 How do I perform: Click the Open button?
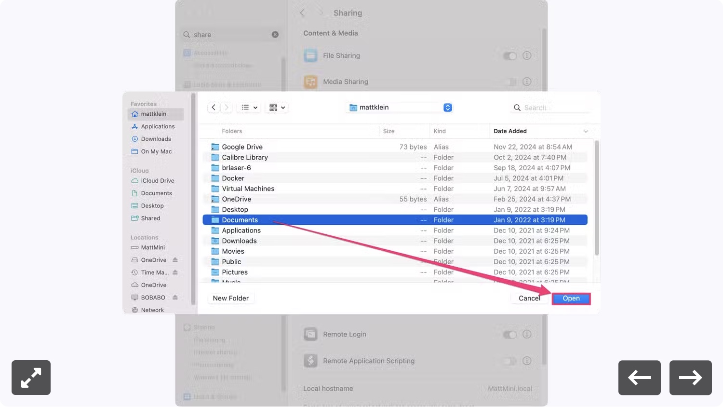pos(571,298)
